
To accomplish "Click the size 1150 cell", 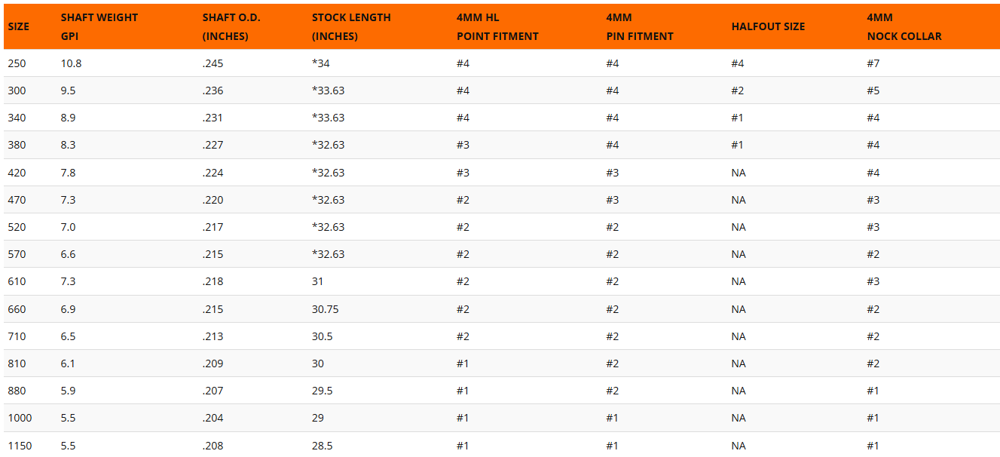I will click(20, 446).
